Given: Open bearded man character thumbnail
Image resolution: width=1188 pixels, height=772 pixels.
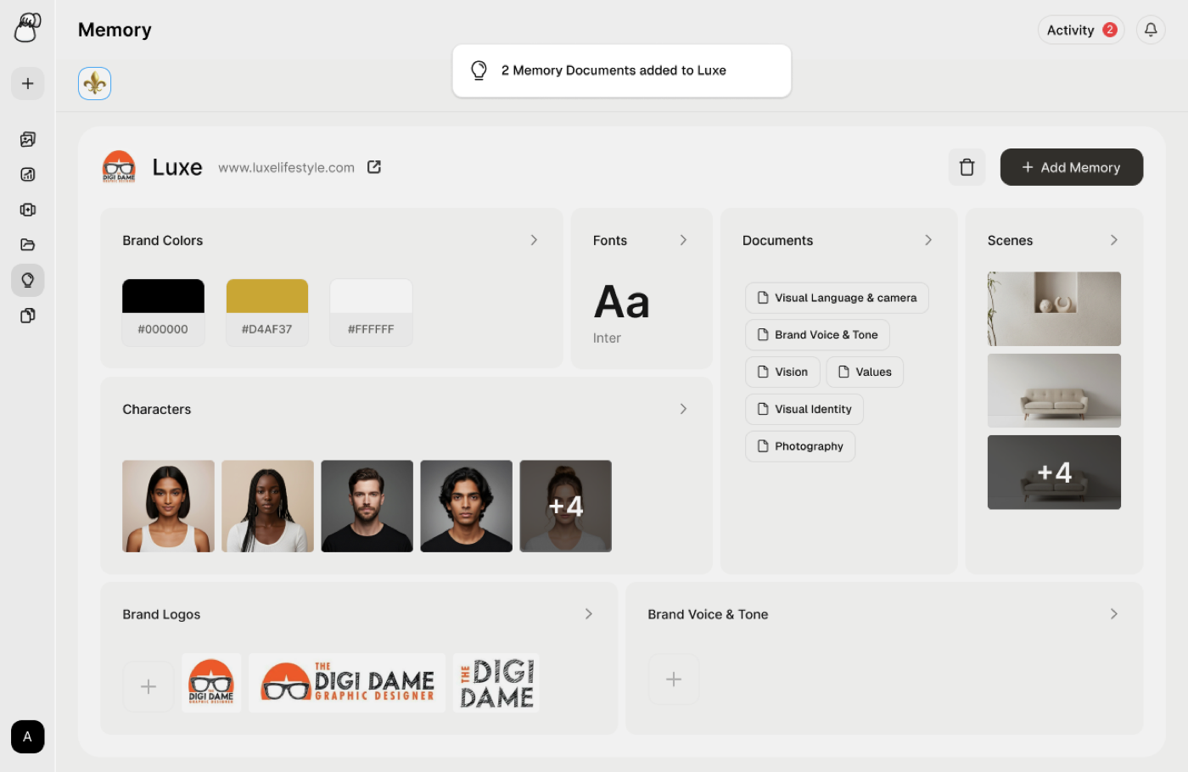Looking at the screenshot, I should tap(367, 506).
